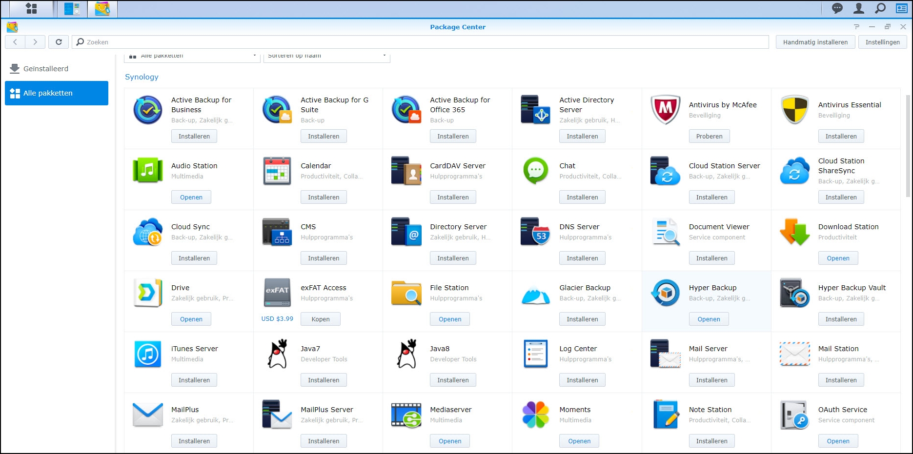The image size is (913, 454).
Task: Click the Drive package icon
Action: tap(148, 293)
